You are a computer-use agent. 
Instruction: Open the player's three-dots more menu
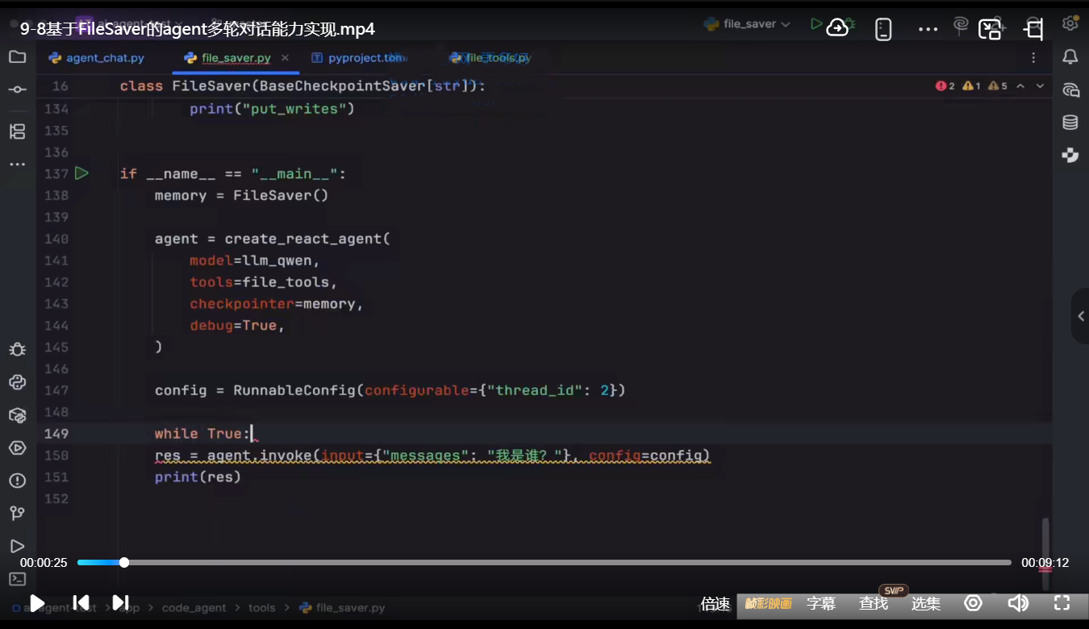(x=928, y=30)
